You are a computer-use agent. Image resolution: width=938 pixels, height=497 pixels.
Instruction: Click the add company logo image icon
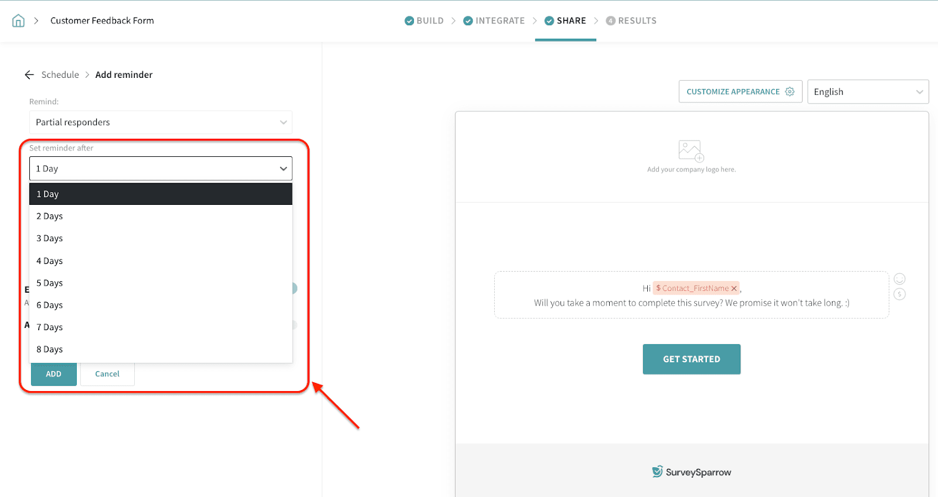click(x=691, y=151)
